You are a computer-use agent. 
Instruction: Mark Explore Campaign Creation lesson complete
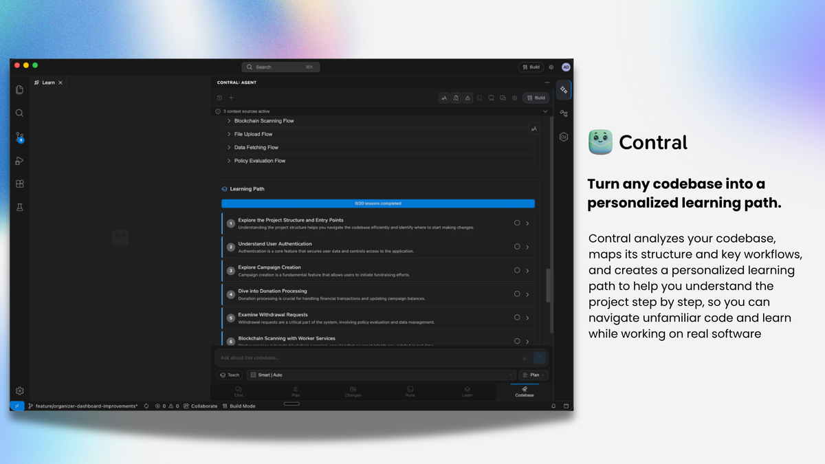tap(517, 270)
